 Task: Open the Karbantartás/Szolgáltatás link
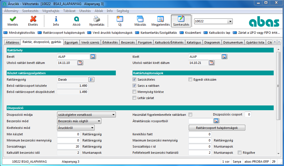[x=159, y=33]
